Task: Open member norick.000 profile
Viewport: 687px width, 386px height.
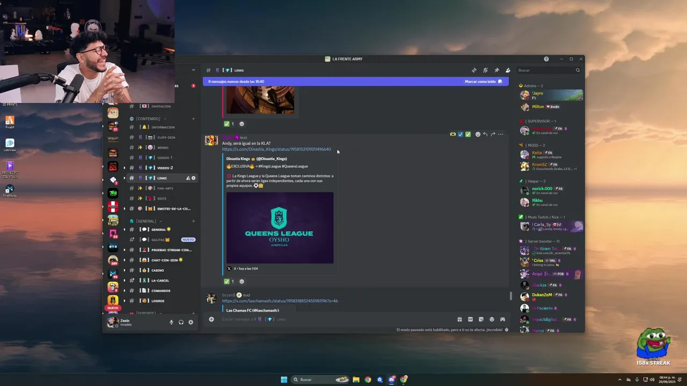Action: point(551,190)
